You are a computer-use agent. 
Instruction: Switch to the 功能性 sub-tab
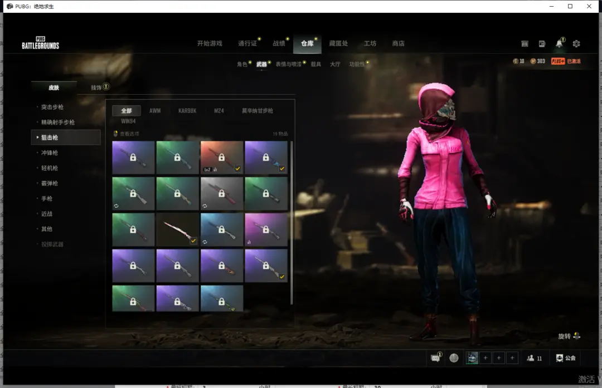[357, 64]
